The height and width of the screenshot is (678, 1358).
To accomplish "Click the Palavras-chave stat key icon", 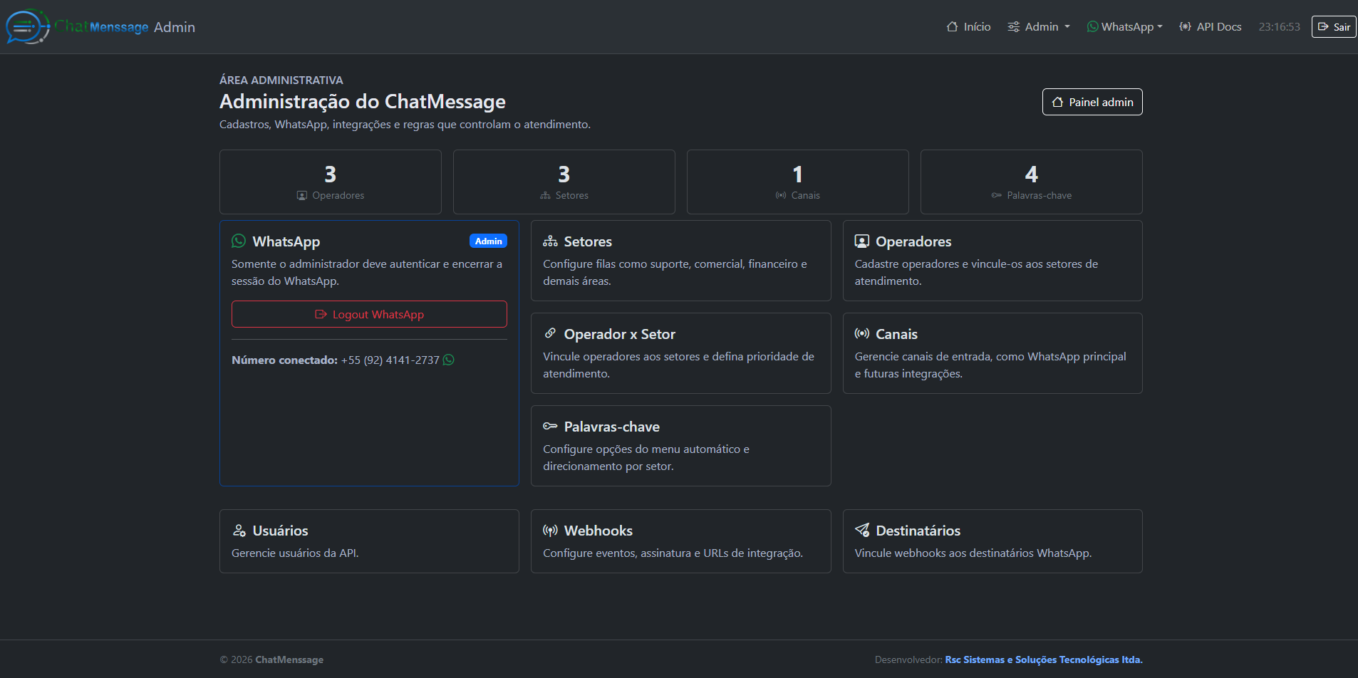I will click(x=997, y=195).
